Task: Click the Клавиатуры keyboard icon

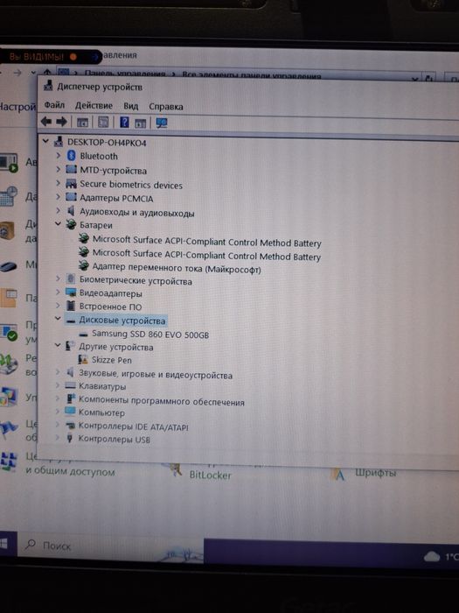Action: tap(70, 386)
